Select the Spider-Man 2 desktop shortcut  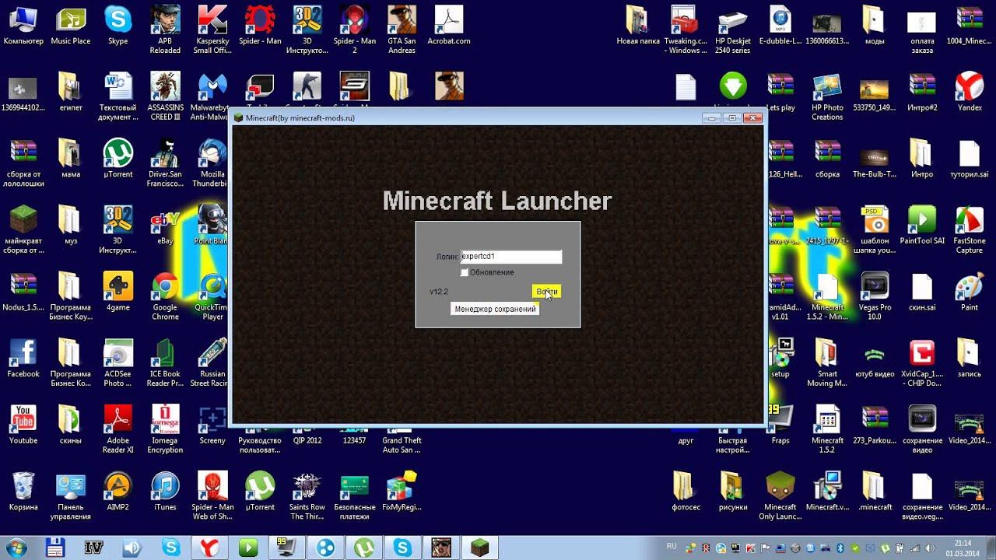pos(355,30)
